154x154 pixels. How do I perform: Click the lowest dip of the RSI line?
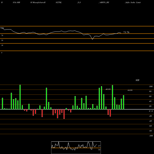(92, 39)
